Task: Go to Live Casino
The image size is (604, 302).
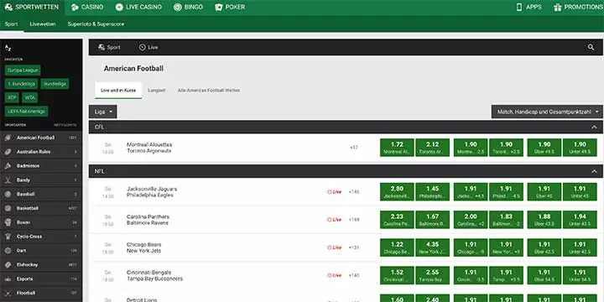Action: pos(138,7)
